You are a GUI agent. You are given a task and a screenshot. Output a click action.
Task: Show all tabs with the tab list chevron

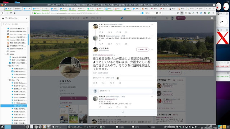[x=213, y=9]
